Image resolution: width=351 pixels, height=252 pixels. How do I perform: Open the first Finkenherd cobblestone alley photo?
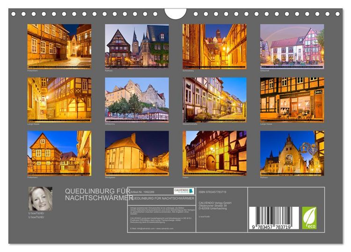point(59,46)
